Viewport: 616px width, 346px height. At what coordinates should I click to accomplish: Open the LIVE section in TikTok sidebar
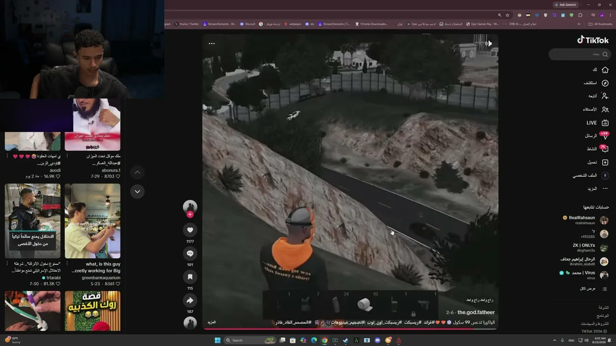[597, 123]
